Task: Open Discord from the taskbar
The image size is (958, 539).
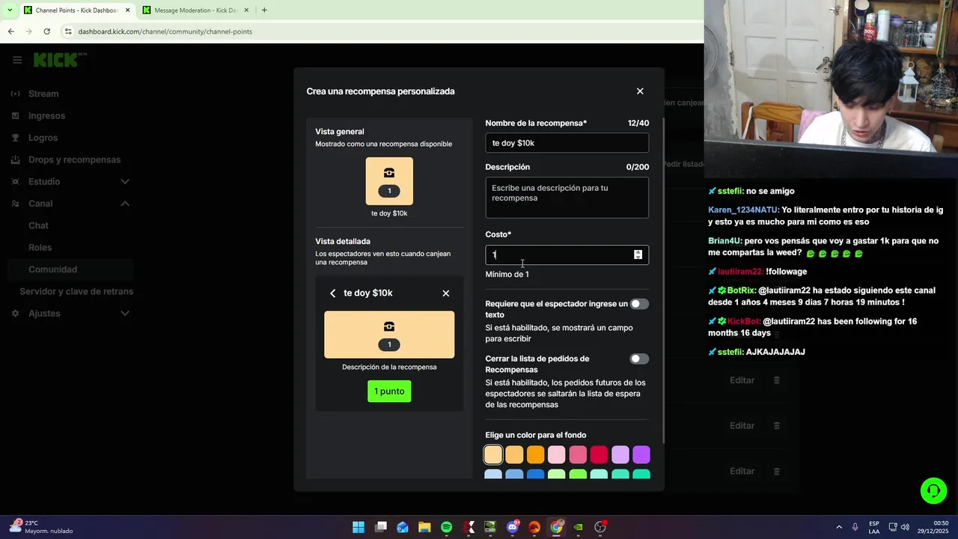Action: pos(513,527)
